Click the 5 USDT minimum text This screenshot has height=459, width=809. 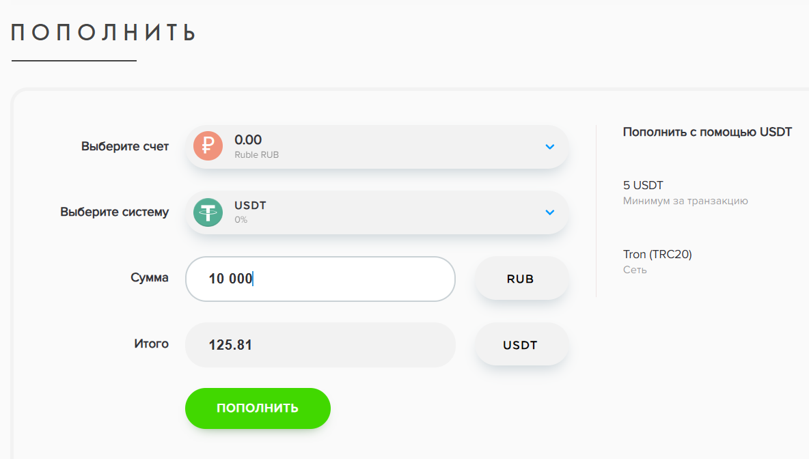click(x=643, y=185)
